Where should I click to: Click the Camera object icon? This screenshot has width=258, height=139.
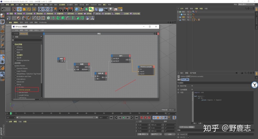pyautogui.click(x=106, y=9)
